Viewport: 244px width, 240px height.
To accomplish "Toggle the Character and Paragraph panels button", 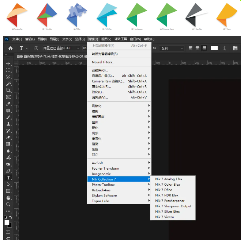I will point(235,48).
